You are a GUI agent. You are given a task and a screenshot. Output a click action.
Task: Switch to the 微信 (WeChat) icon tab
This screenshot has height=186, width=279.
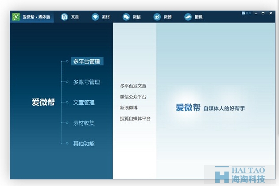click(x=126, y=17)
